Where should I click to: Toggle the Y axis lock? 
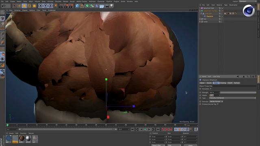[x=45, y=6]
